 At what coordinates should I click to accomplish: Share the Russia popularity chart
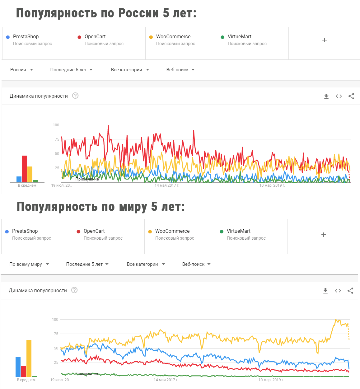[x=351, y=96]
